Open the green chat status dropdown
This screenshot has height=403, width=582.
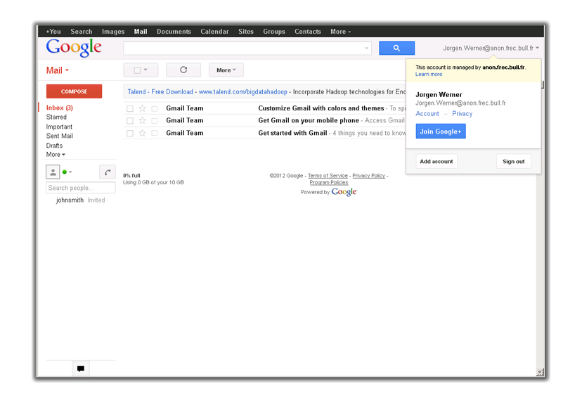click(67, 172)
